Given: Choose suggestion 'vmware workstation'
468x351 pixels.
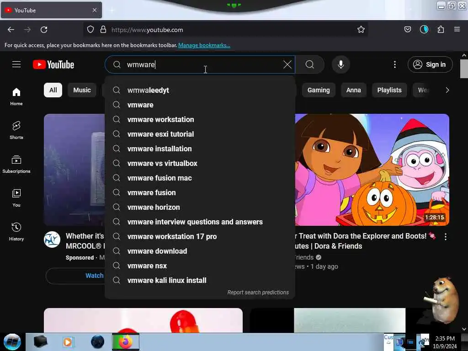Looking at the screenshot, I should [x=200, y=119].
